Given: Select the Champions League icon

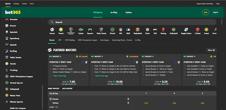Looking at the screenshot, I should coord(71,30).
